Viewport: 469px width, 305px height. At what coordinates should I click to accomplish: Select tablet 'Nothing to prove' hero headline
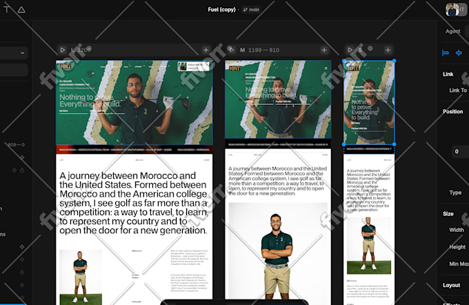pos(270,92)
